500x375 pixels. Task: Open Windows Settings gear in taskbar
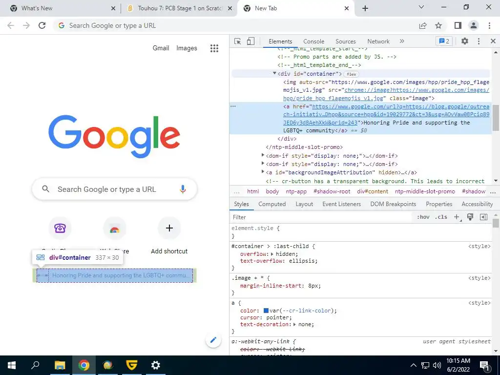point(155,365)
